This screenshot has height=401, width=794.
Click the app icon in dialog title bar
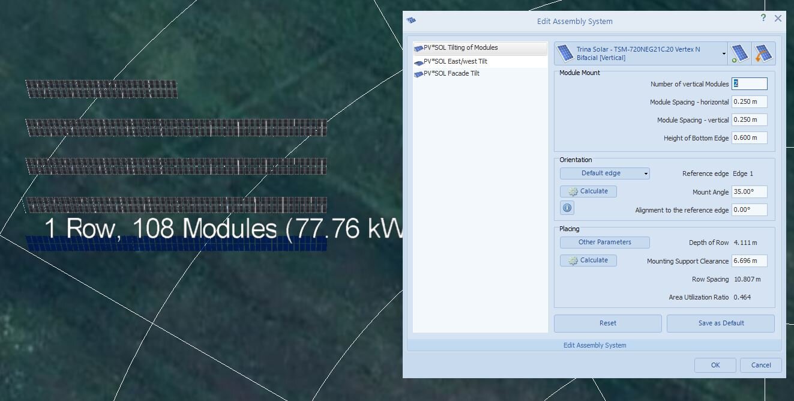[411, 20]
